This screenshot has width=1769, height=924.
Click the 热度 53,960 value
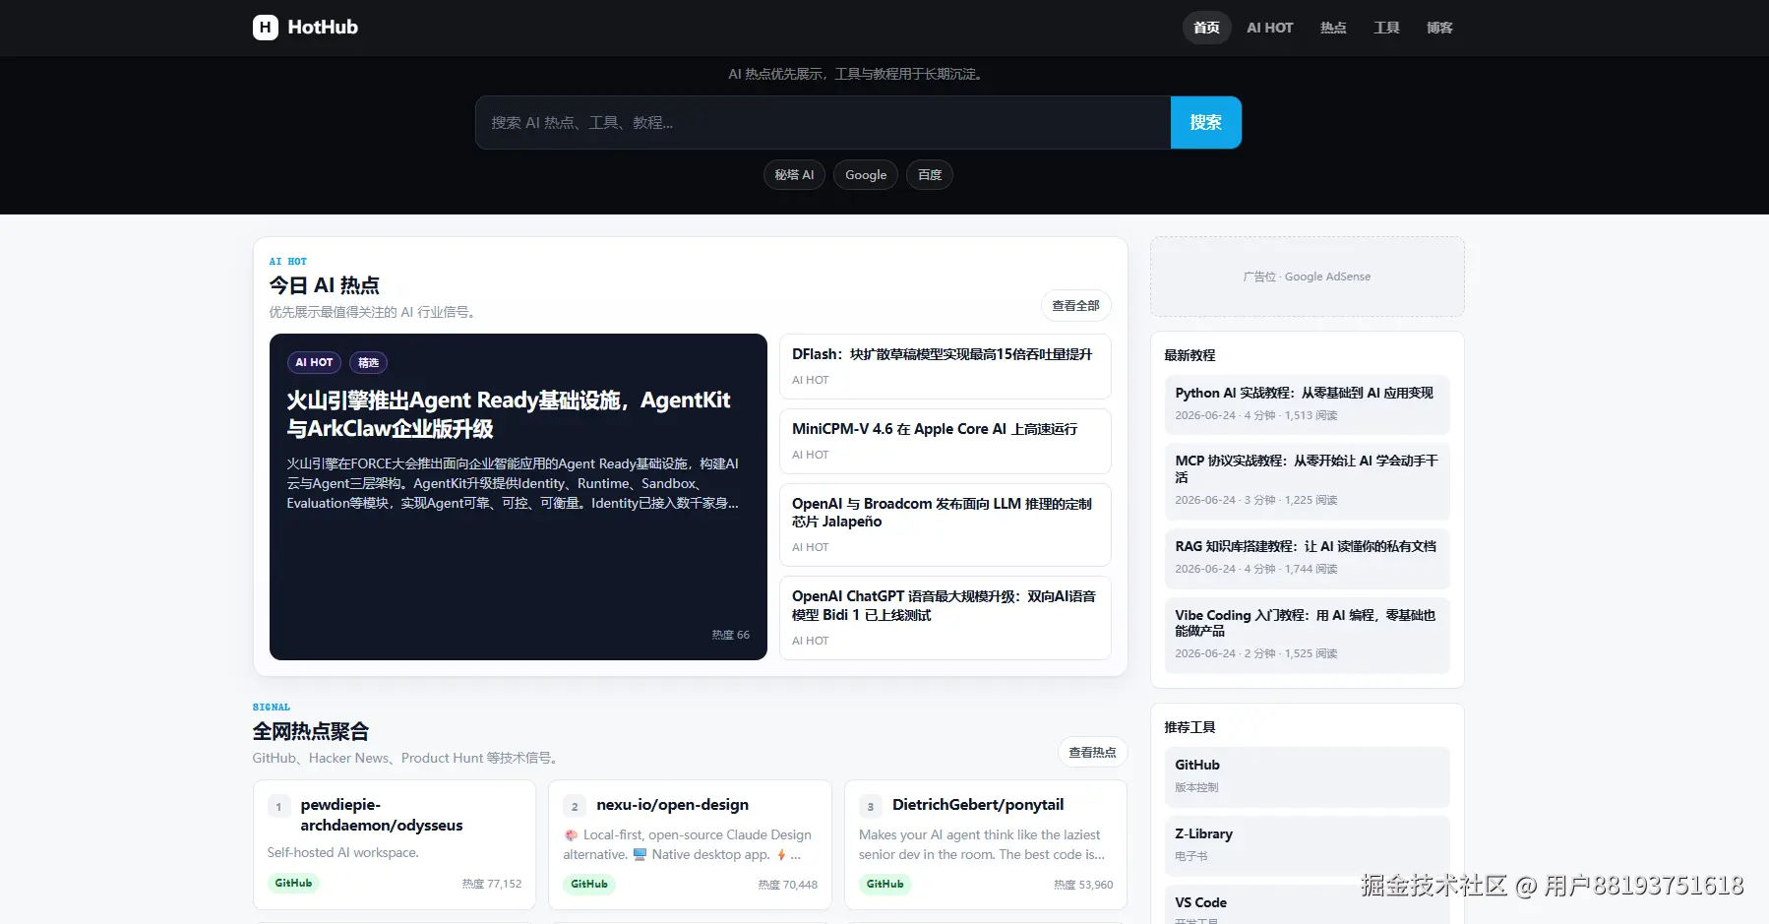point(1083,884)
